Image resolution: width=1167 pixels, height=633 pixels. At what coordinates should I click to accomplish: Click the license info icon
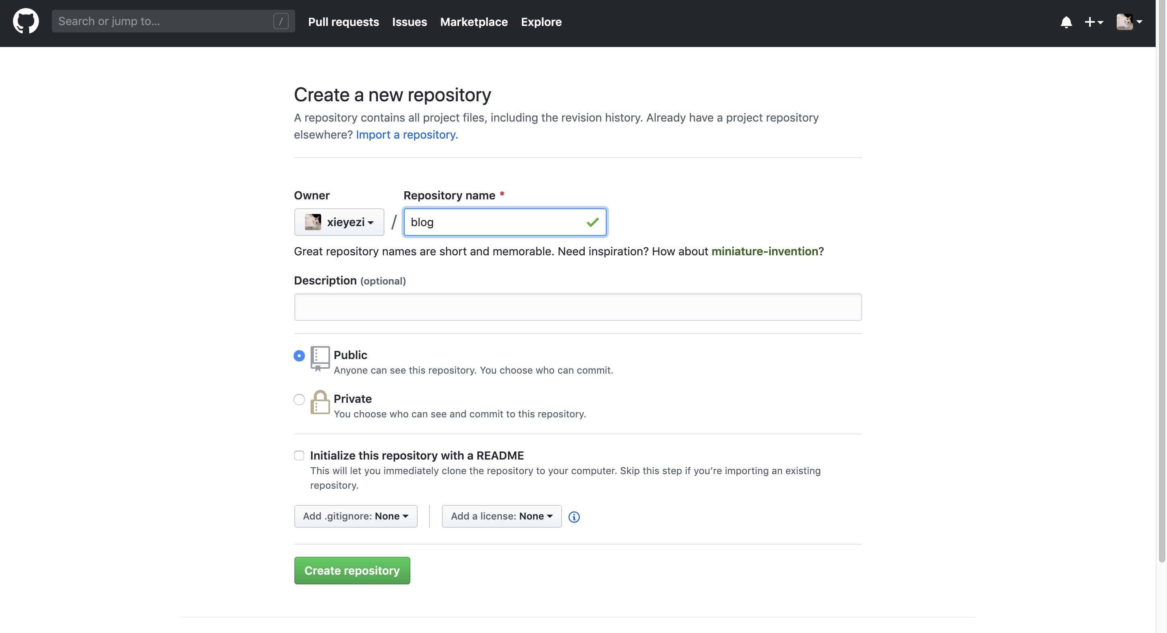coord(573,517)
